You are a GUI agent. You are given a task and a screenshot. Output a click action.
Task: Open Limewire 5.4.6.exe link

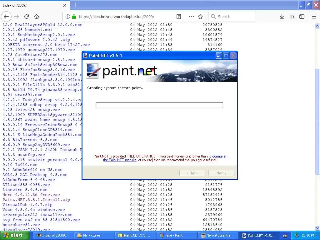(25, 190)
